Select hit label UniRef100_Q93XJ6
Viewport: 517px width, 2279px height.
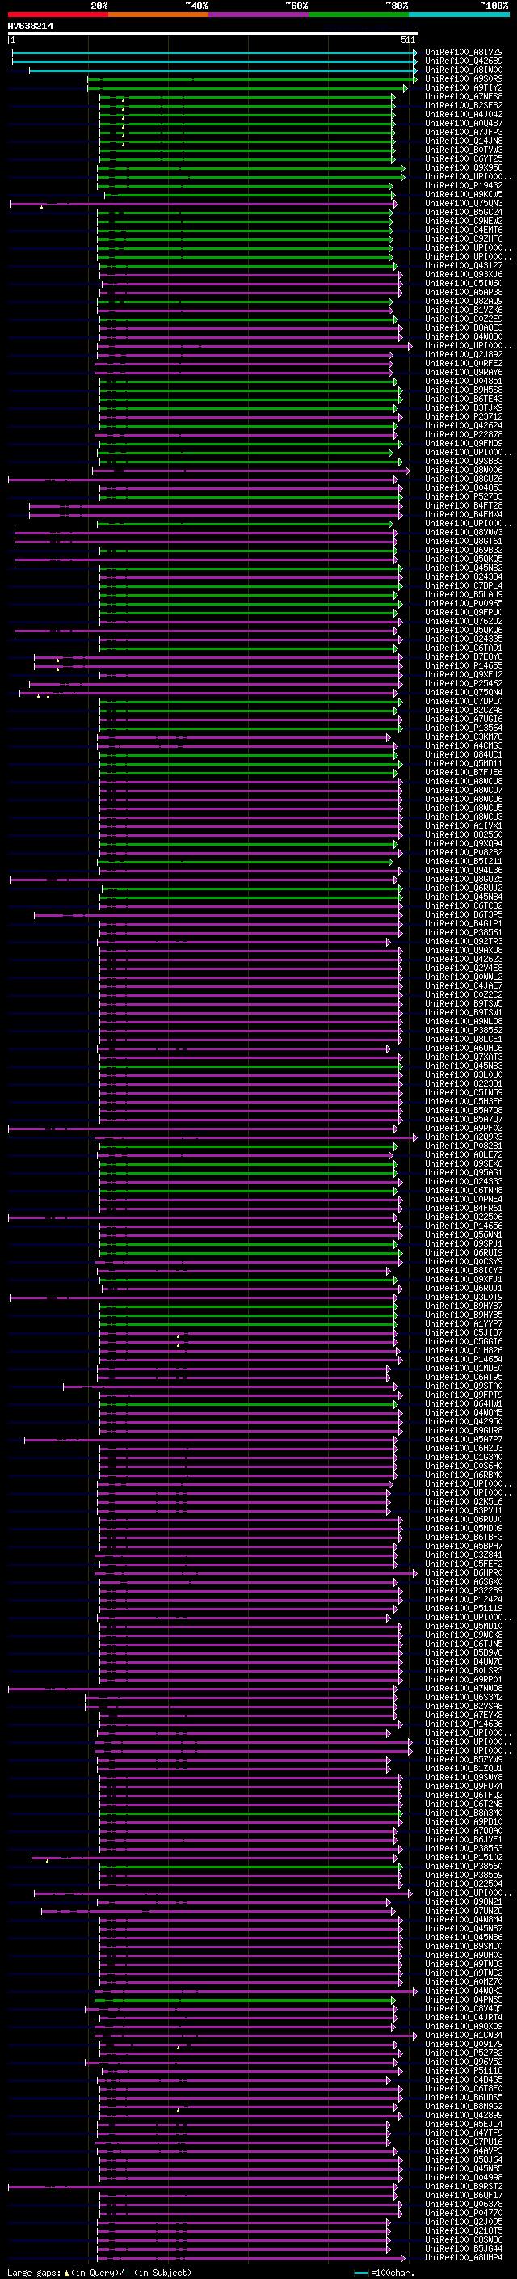[x=464, y=274]
